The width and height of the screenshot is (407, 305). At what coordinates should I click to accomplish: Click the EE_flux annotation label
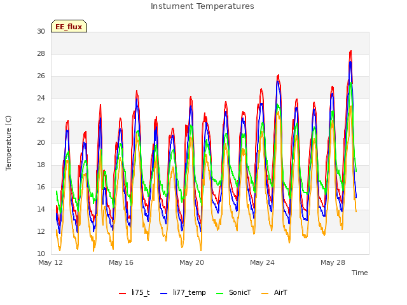pyautogui.click(x=69, y=26)
